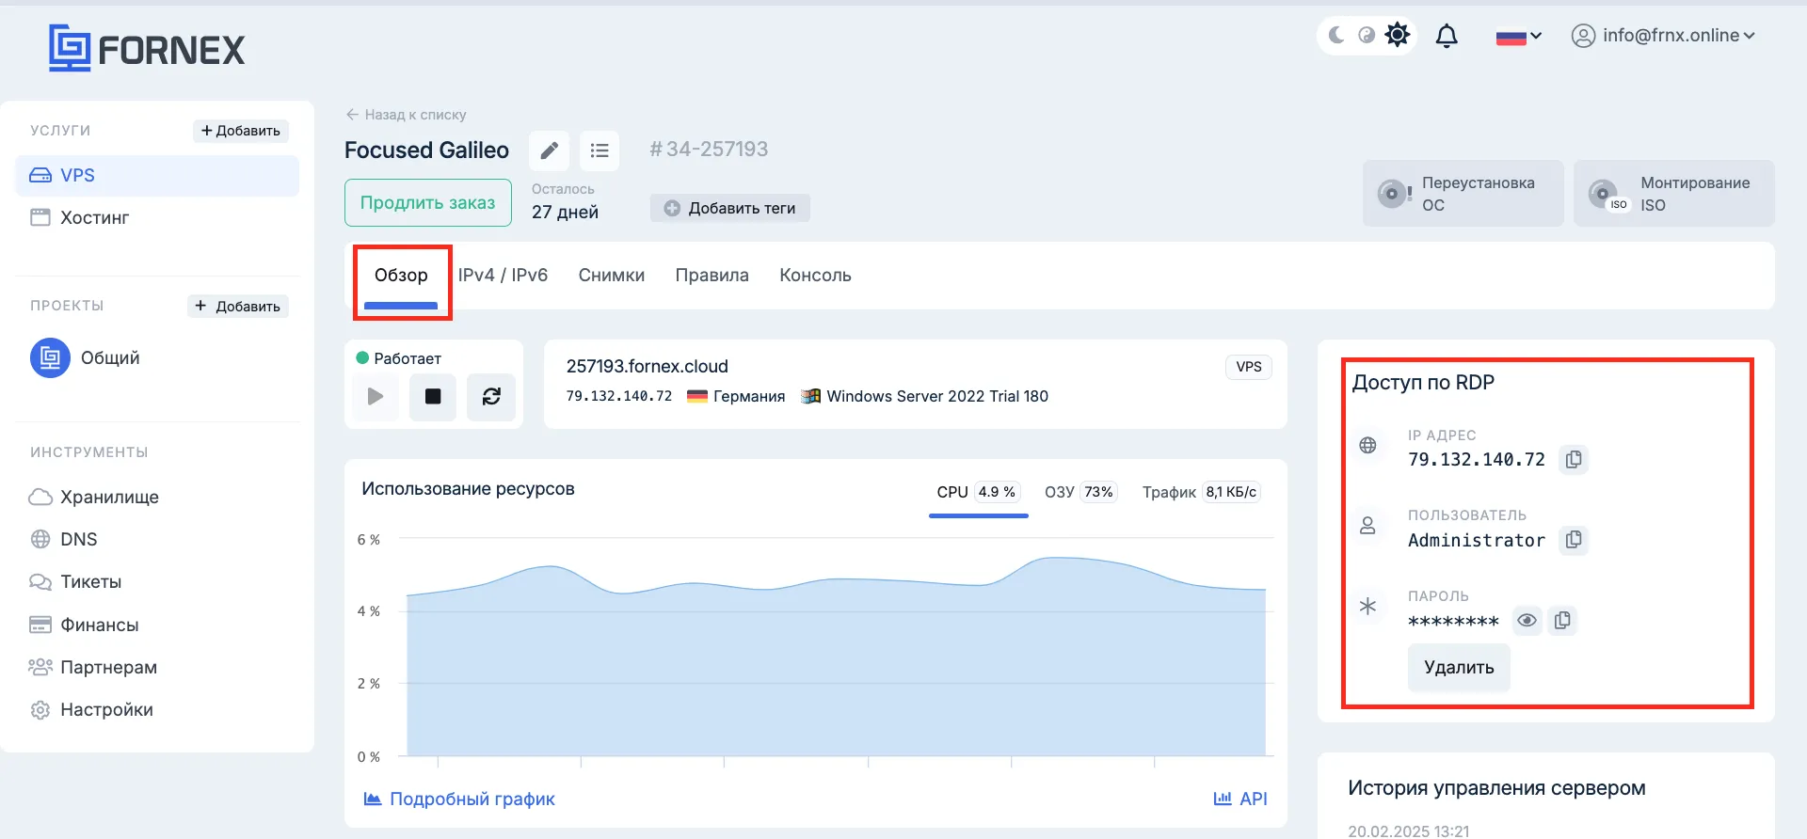This screenshot has width=1807, height=839.
Task: Expand the info@frnx.online account menu
Action: (1663, 36)
